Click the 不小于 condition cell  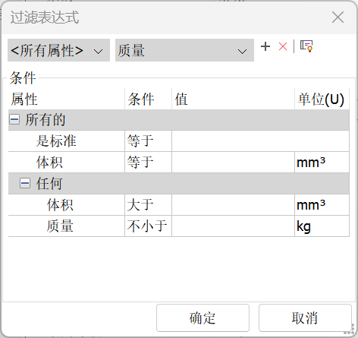click(148, 226)
